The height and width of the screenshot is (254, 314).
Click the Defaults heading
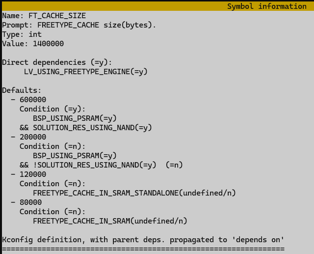[22, 90]
